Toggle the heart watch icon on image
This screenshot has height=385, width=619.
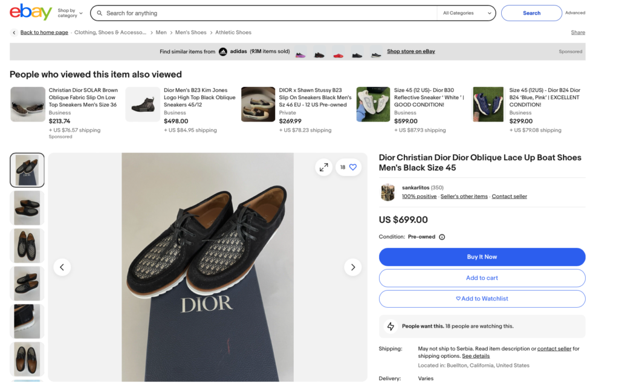pyautogui.click(x=353, y=167)
